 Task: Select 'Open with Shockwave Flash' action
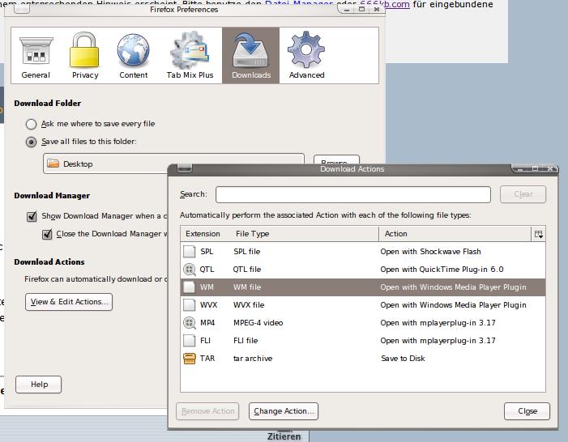[430, 252]
